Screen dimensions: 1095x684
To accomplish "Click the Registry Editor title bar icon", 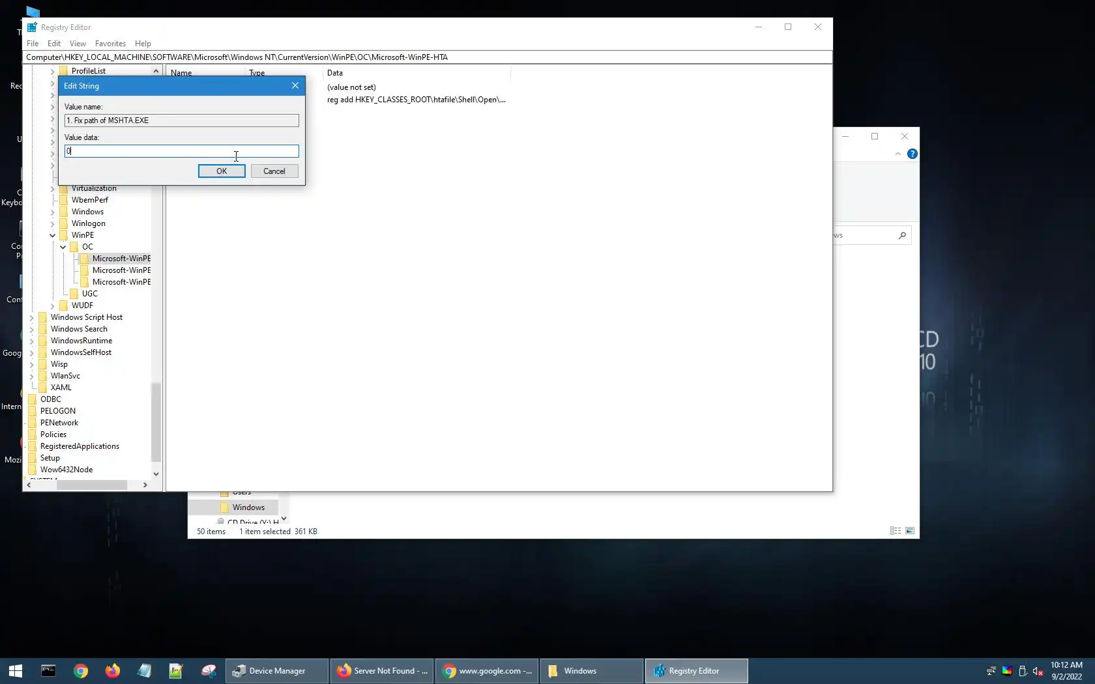I will click(31, 27).
